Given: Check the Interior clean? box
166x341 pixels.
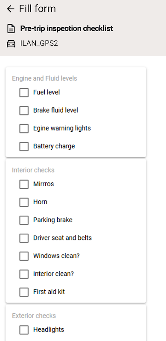Looking at the screenshot, I should [24, 274].
